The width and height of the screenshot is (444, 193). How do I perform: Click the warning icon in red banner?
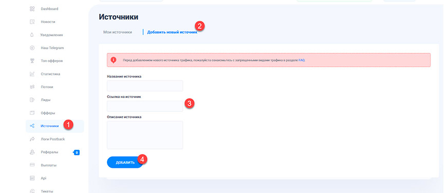[114, 60]
